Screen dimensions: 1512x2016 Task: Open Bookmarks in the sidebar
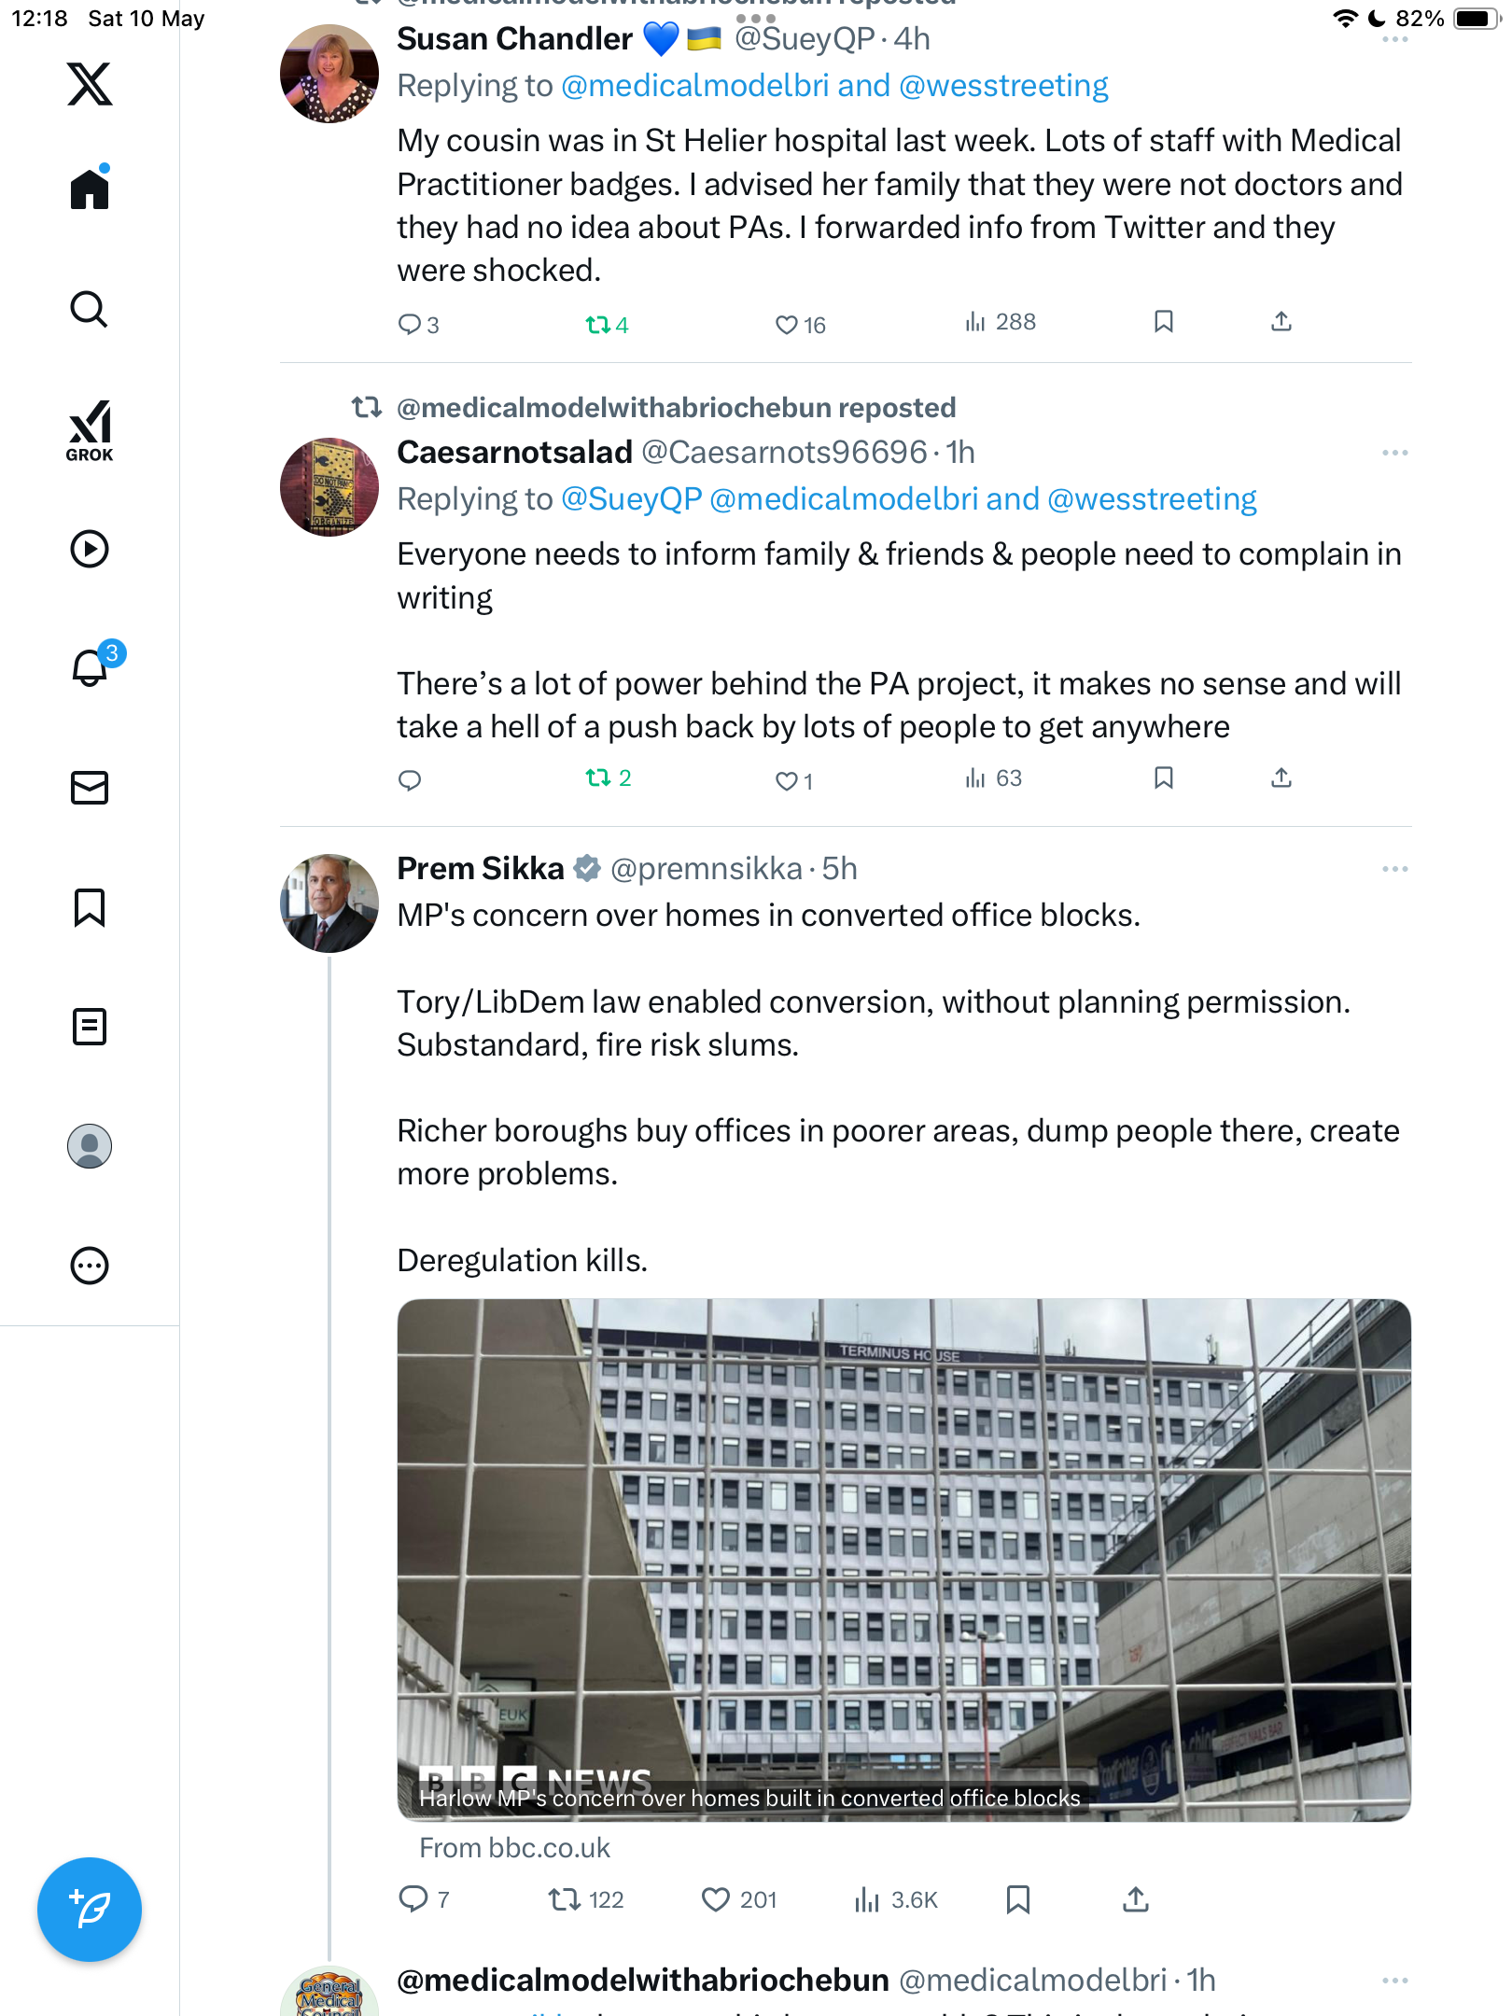(x=90, y=907)
